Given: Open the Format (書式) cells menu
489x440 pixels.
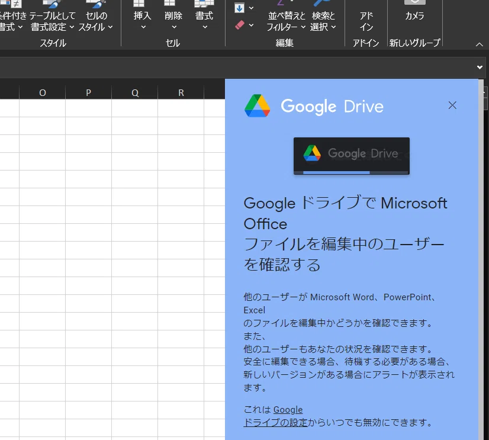Looking at the screenshot, I should point(204,15).
